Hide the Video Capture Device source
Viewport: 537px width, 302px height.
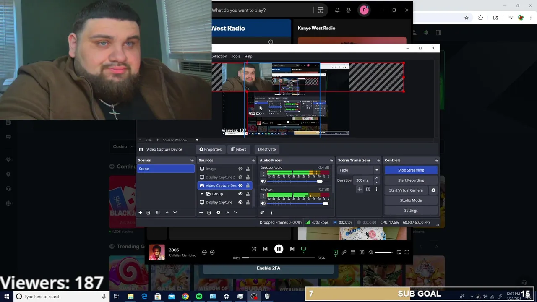pyautogui.click(x=240, y=185)
